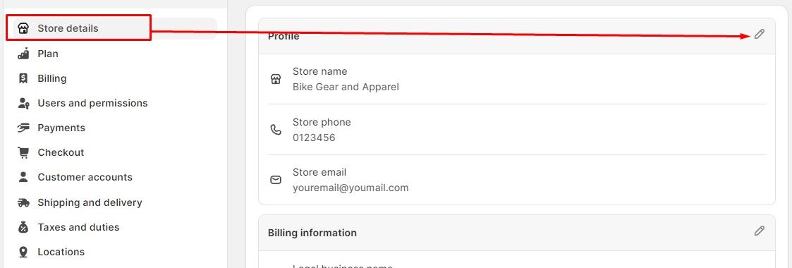The image size is (792, 268).
Task: Click the Users and permissions icon
Action: pyautogui.click(x=23, y=103)
